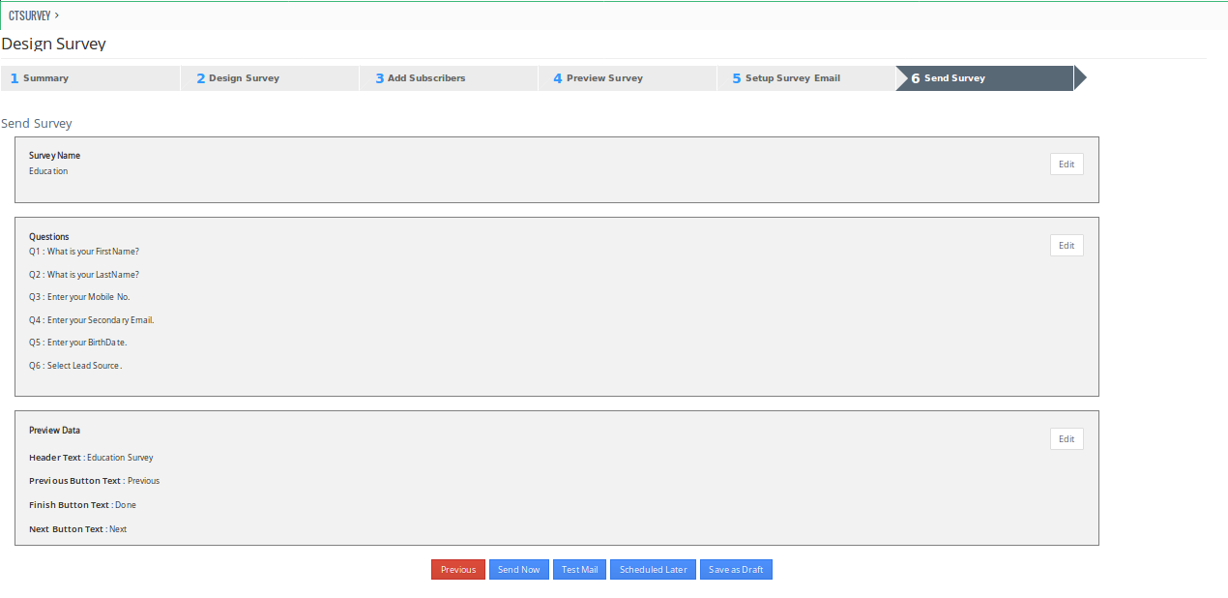The width and height of the screenshot is (1228, 598).
Task: Go to step 1 Summary
Action: pos(90,78)
